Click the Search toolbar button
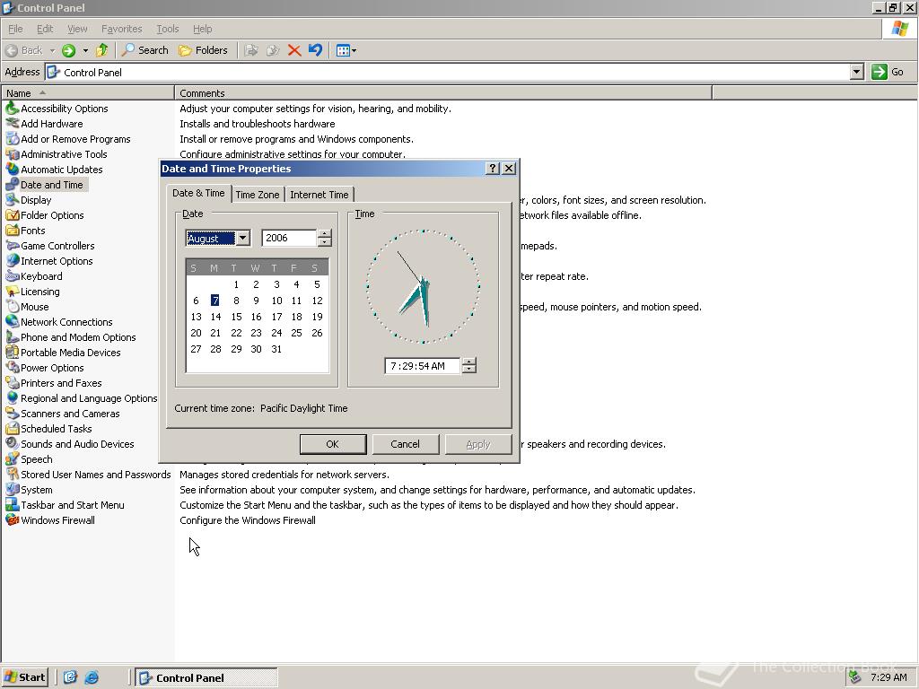Viewport: 919px width, 689px height. pos(144,50)
